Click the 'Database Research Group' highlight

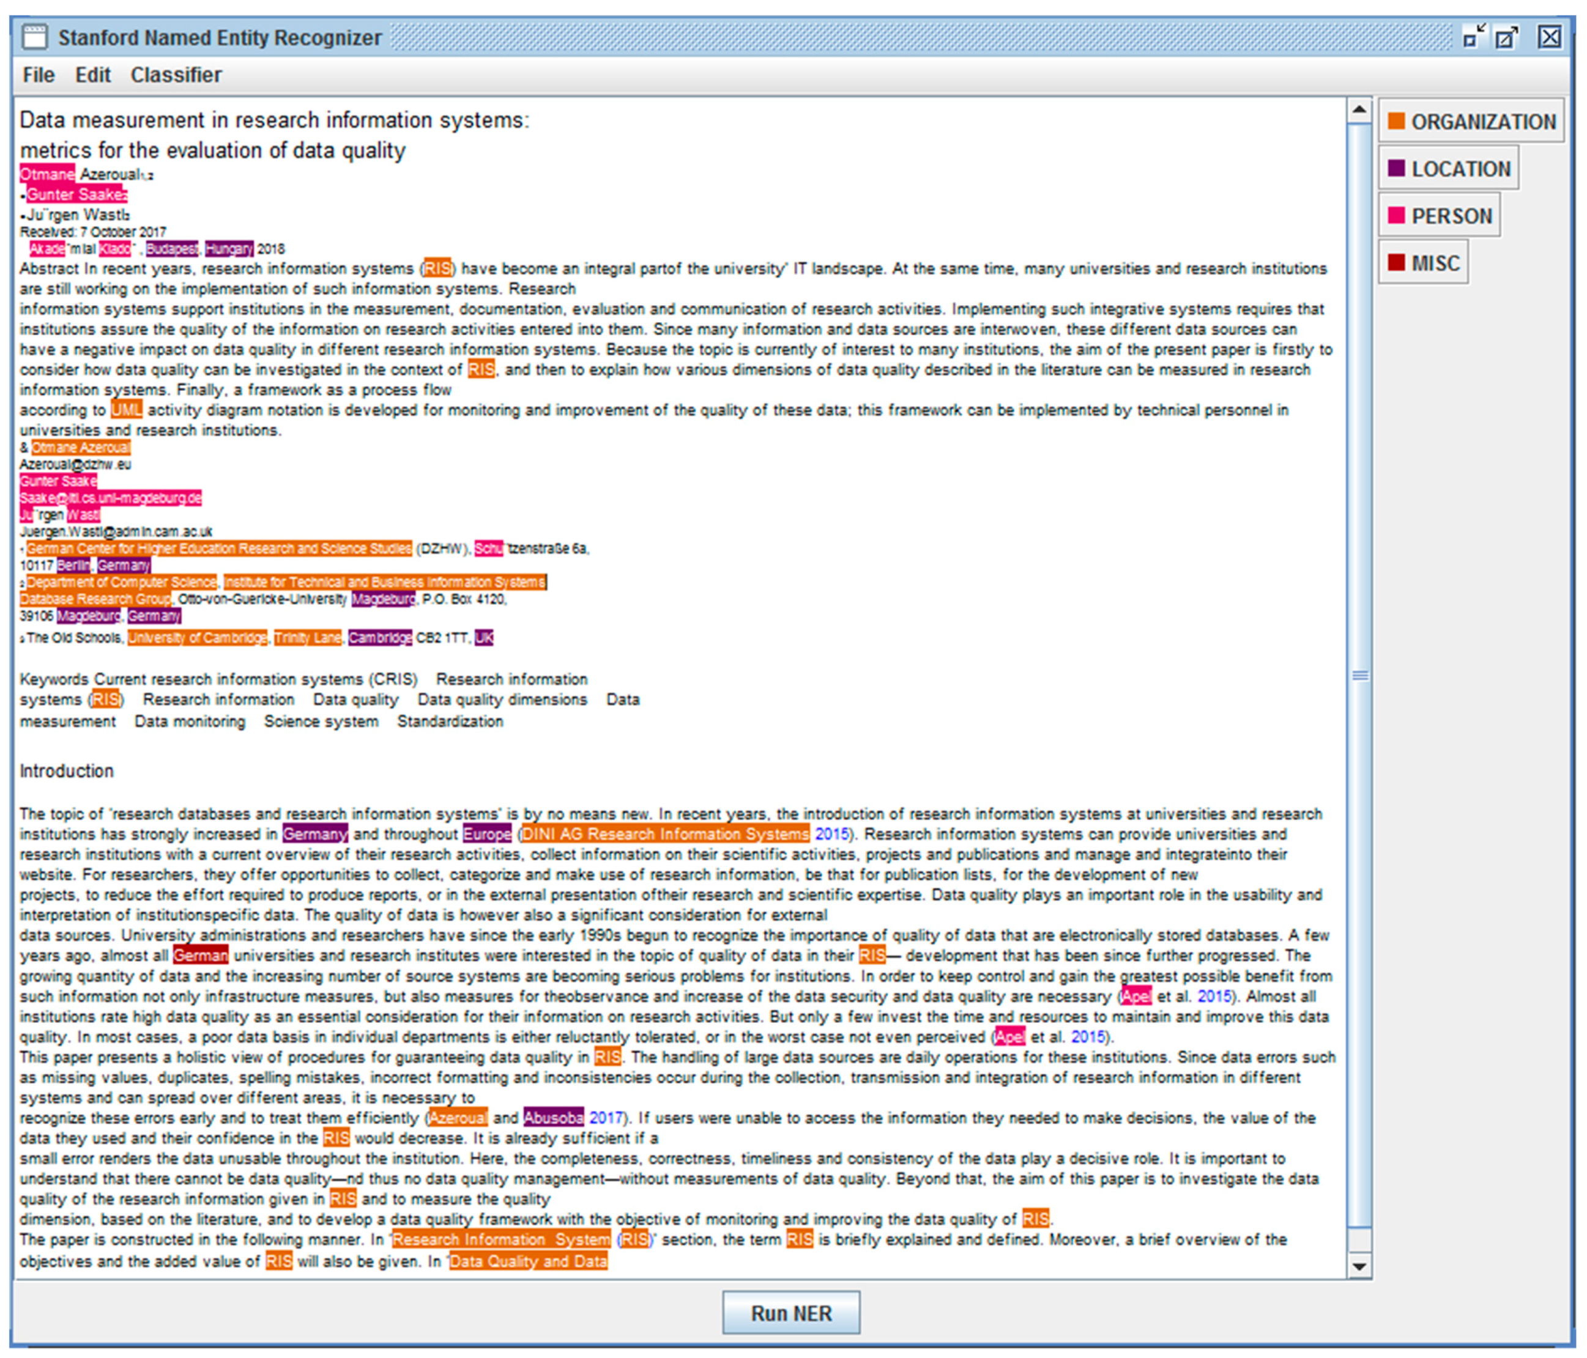[95, 599]
